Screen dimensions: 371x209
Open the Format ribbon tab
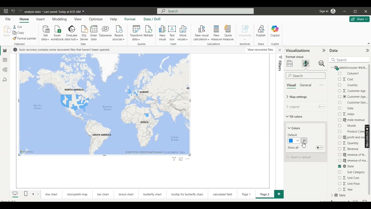coord(130,19)
